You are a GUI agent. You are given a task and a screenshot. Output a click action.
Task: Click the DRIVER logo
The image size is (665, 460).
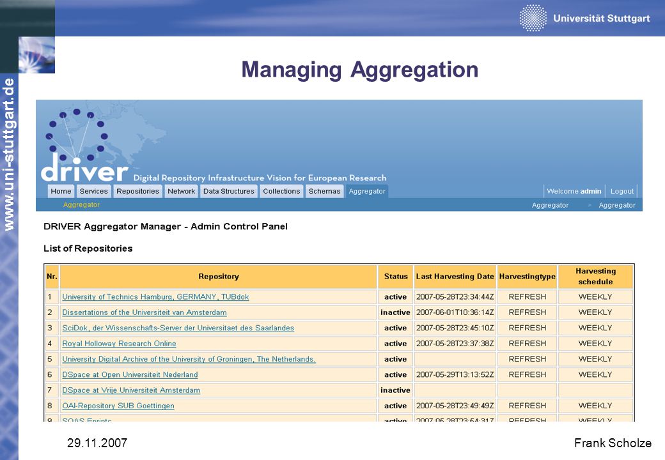tap(84, 145)
